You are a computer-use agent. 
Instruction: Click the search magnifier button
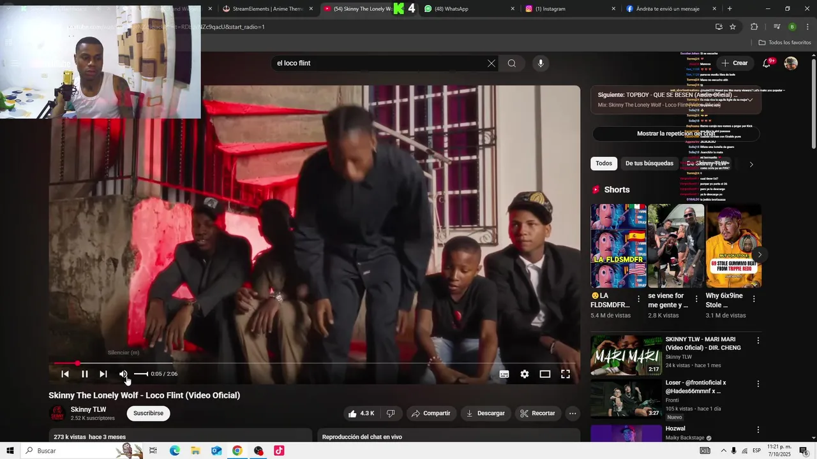tap(512, 63)
